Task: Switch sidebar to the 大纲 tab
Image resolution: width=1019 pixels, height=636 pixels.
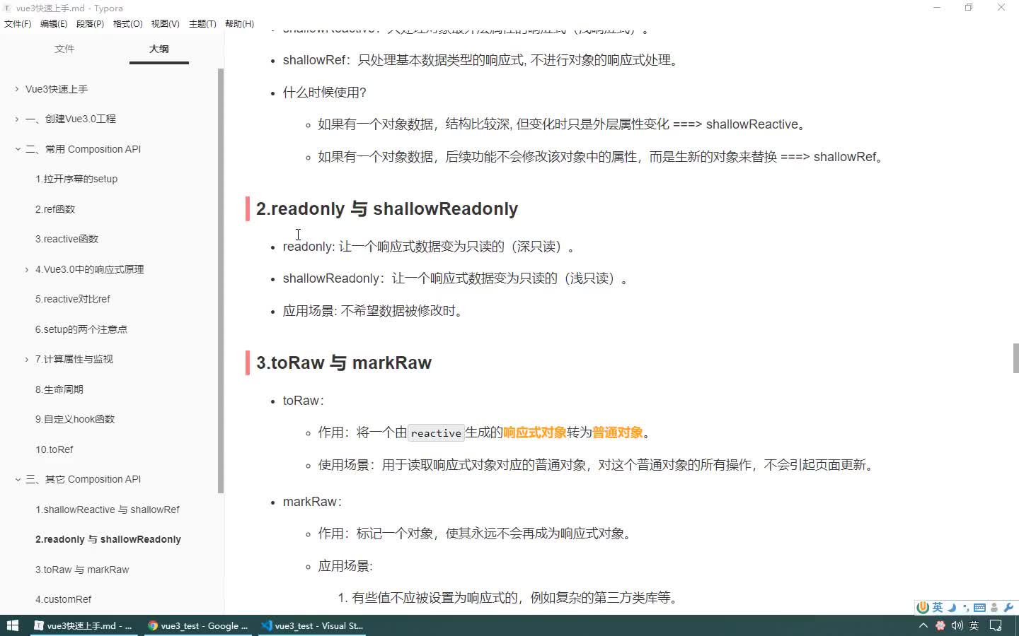Action: tap(159, 49)
